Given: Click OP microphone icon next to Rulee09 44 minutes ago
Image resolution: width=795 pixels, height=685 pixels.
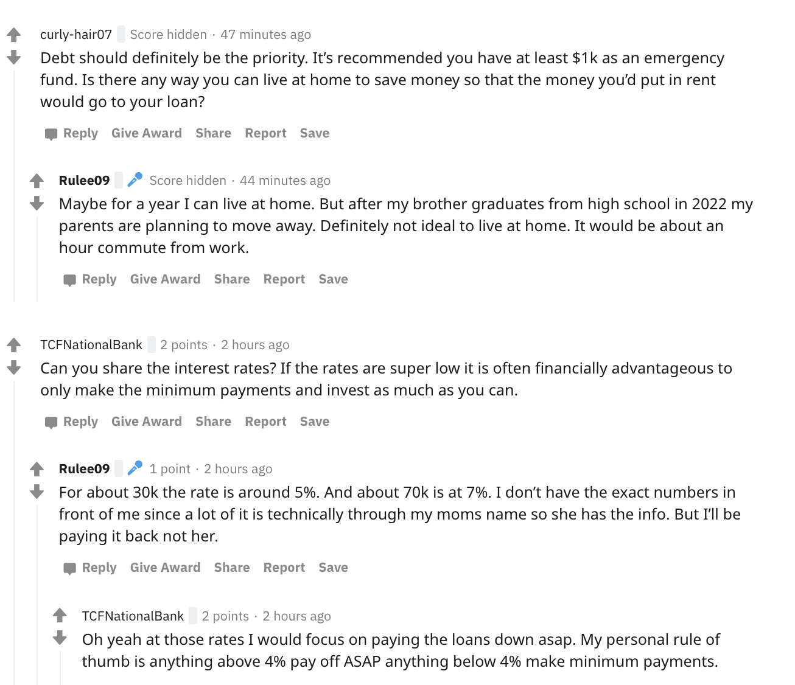Looking at the screenshot, I should (x=135, y=180).
